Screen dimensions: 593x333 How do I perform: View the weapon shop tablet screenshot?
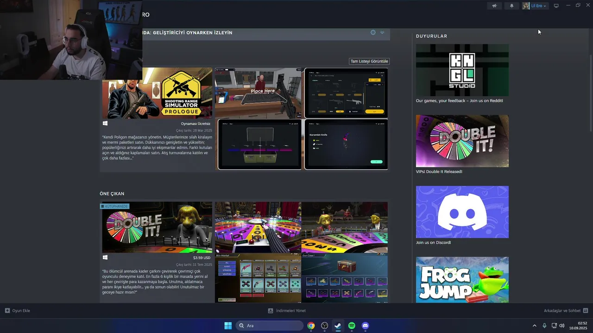pos(346,93)
